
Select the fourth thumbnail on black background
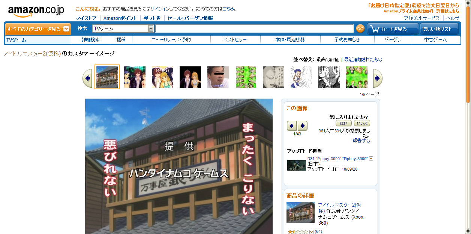(x=190, y=77)
